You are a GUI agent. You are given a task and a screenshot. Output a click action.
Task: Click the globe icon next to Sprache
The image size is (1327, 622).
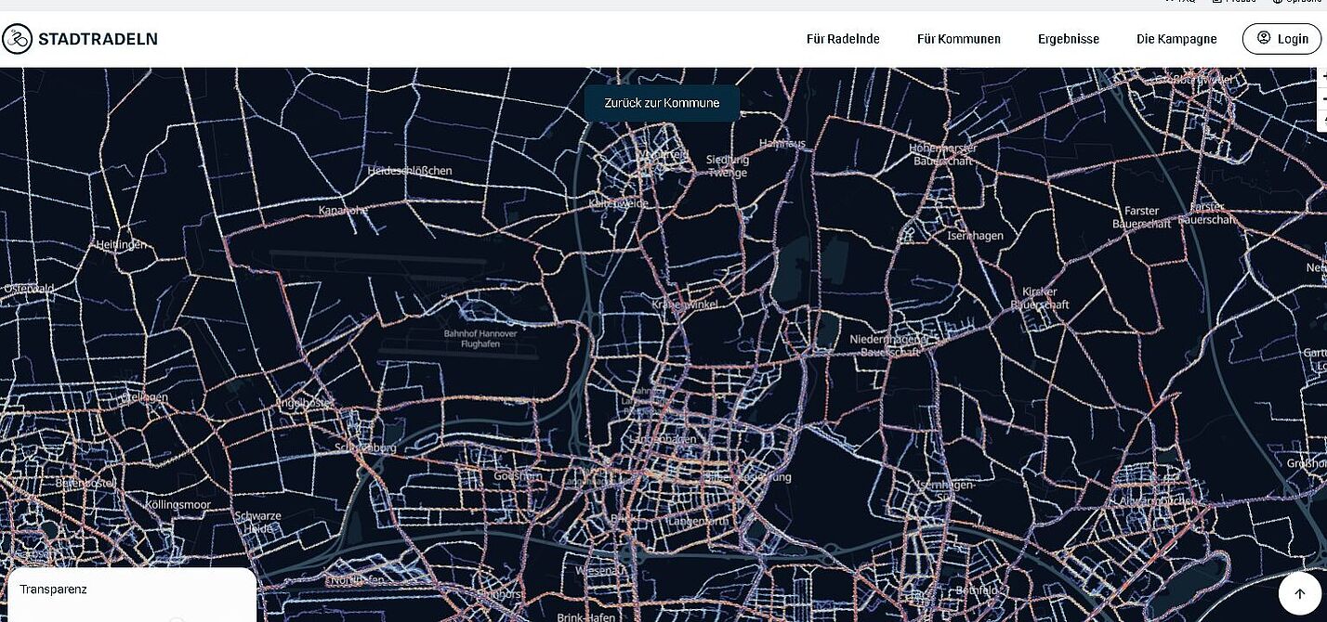point(1278,2)
